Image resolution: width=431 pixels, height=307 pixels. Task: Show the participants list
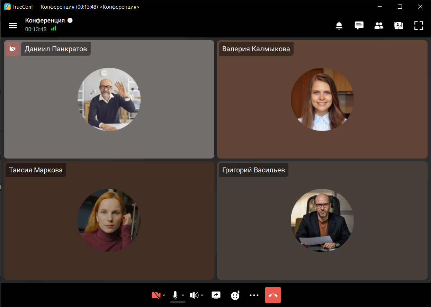(x=379, y=25)
